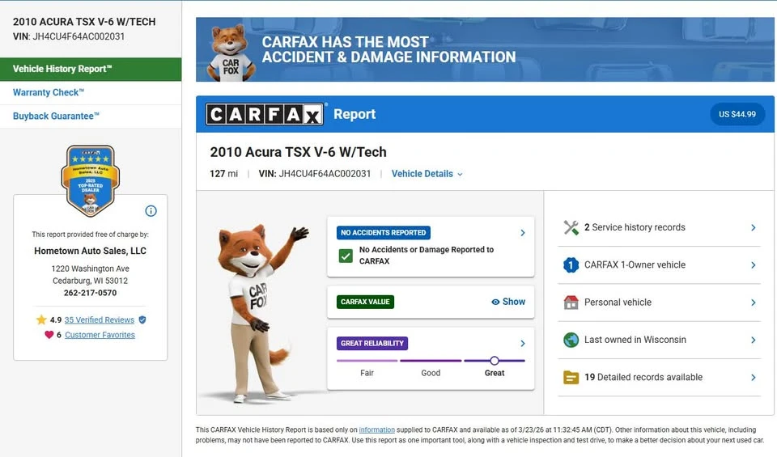The width and height of the screenshot is (777, 457).
Task: Click the Good segment of reliability bar
Action: [x=431, y=361]
